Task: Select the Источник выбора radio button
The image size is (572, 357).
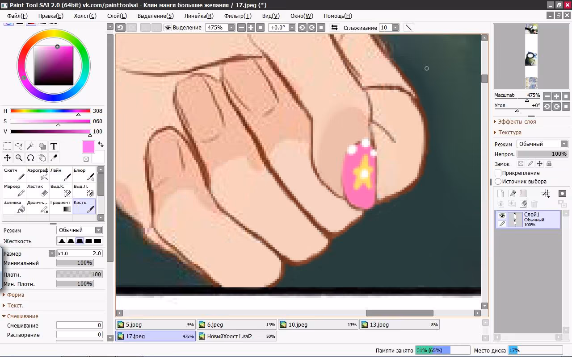Action: (x=498, y=182)
